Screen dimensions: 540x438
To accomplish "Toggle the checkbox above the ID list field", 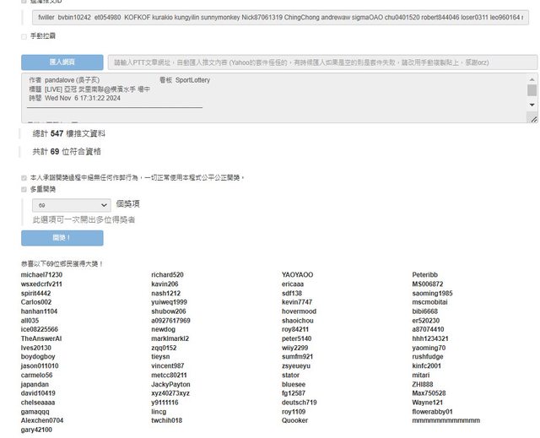I will (x=24, y=3).
